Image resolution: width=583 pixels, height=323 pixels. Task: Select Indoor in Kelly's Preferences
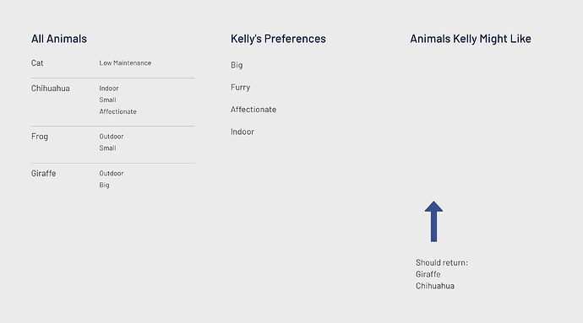point(242,132)
